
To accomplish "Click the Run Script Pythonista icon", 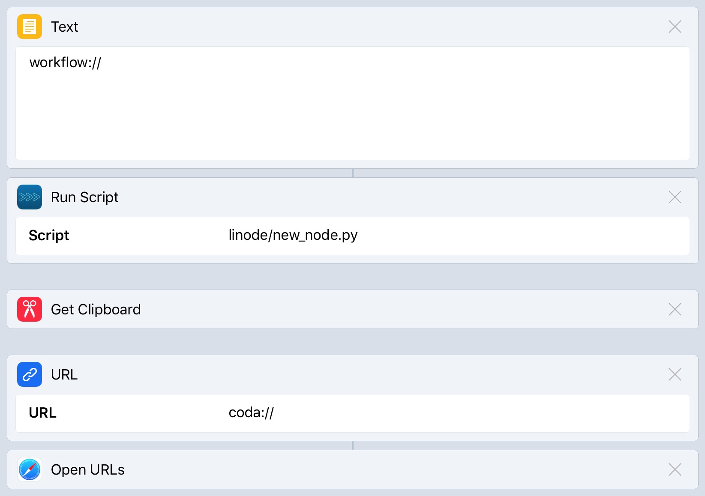I will (30, 197).
